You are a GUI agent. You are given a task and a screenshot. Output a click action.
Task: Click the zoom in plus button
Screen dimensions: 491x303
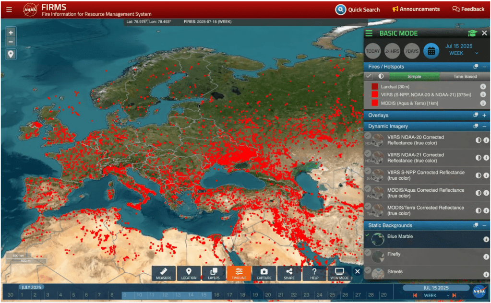pyautogui.click(x=11, y=33)
